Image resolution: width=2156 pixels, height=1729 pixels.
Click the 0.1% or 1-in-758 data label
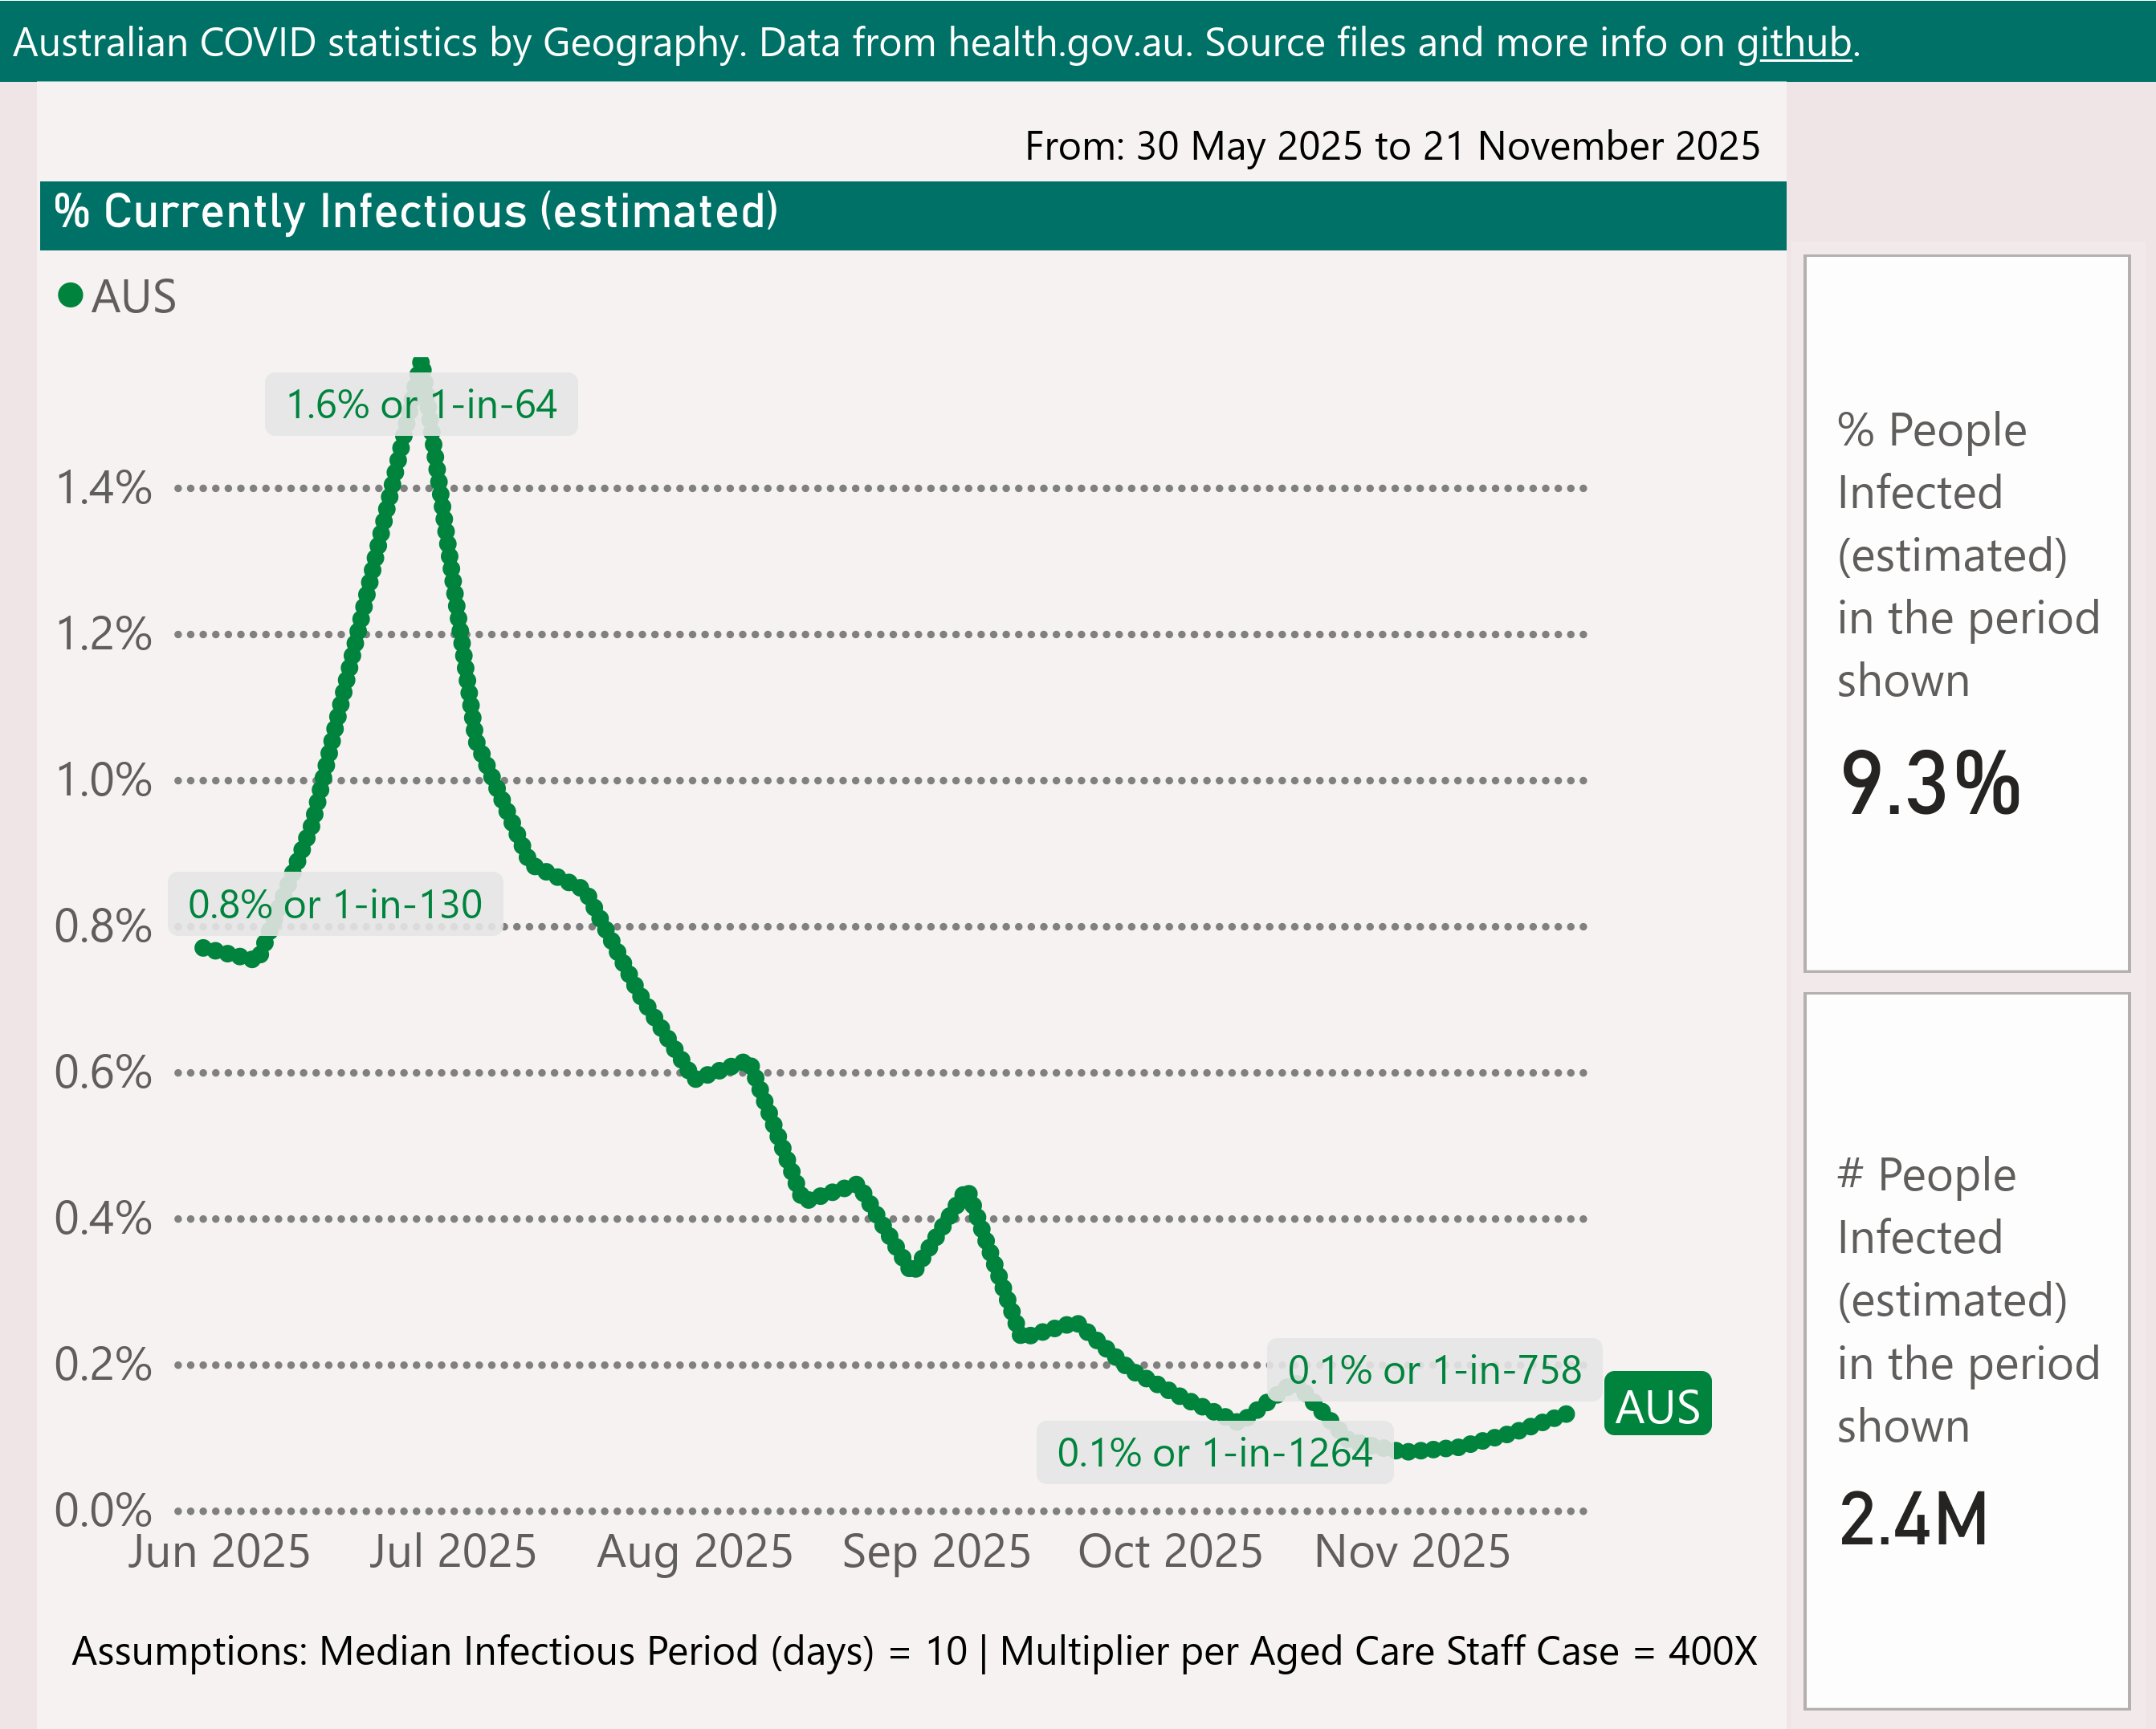1434,1370
